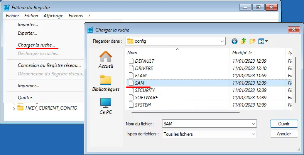
Task: Expand the Types de fichiers combo box
Action: pyautogui.click(x=253, y=134)
